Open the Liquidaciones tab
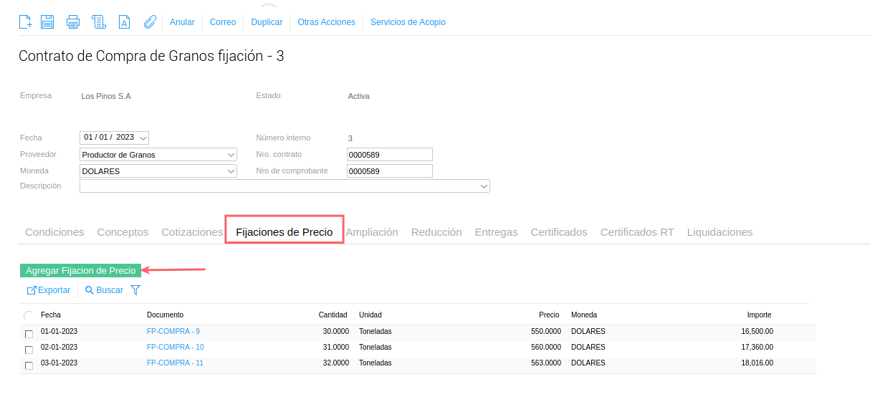The image size is (870, 402). (x=720, y=232)
